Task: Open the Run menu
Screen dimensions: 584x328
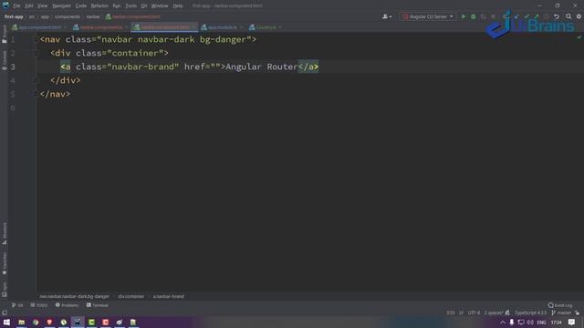Action: (117, 6)
